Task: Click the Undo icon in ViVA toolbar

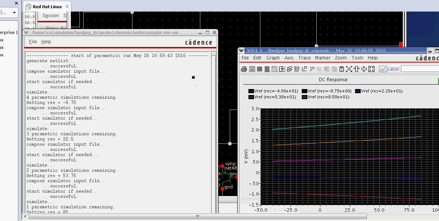Action: point(252,69)
